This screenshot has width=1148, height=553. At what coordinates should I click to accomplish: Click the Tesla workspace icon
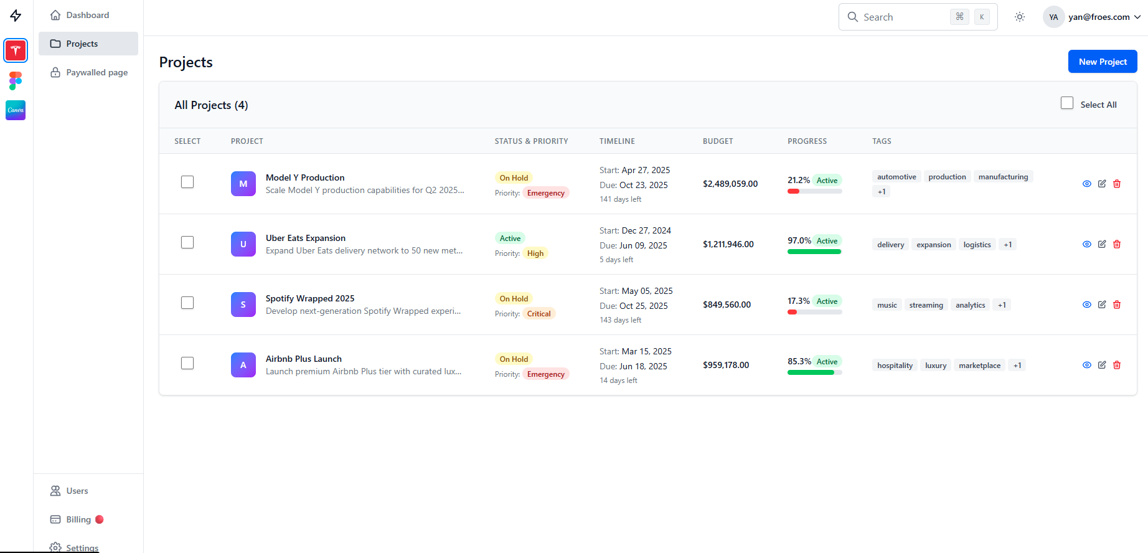coord(16,50)
